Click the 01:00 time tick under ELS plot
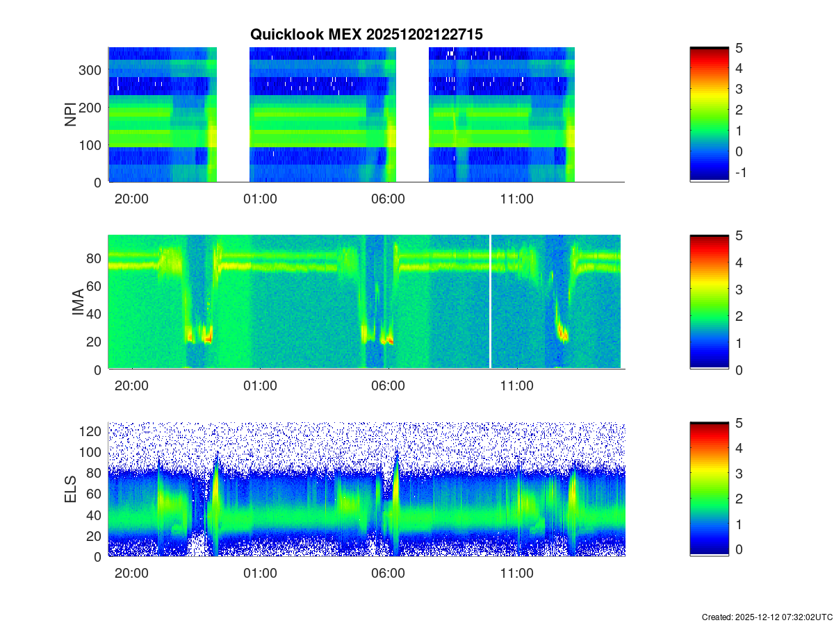 coord(260,574)
